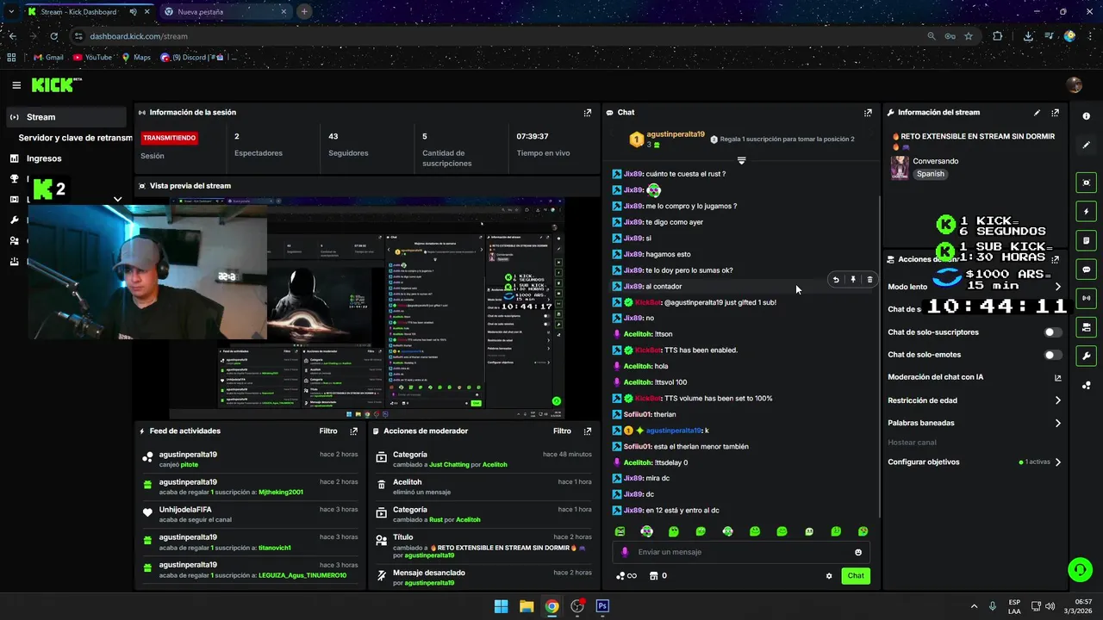Click the channel points icon below message box

620,576
